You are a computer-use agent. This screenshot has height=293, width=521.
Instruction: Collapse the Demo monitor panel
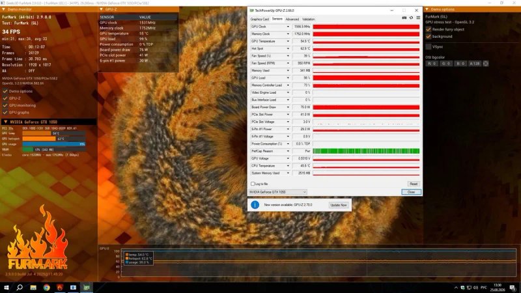click(3, 9)
